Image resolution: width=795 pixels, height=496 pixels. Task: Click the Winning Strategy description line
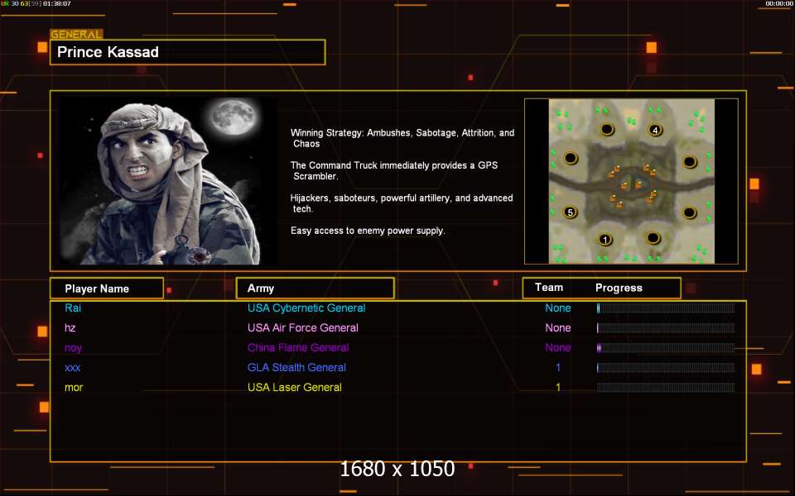[x=402, y=138]
